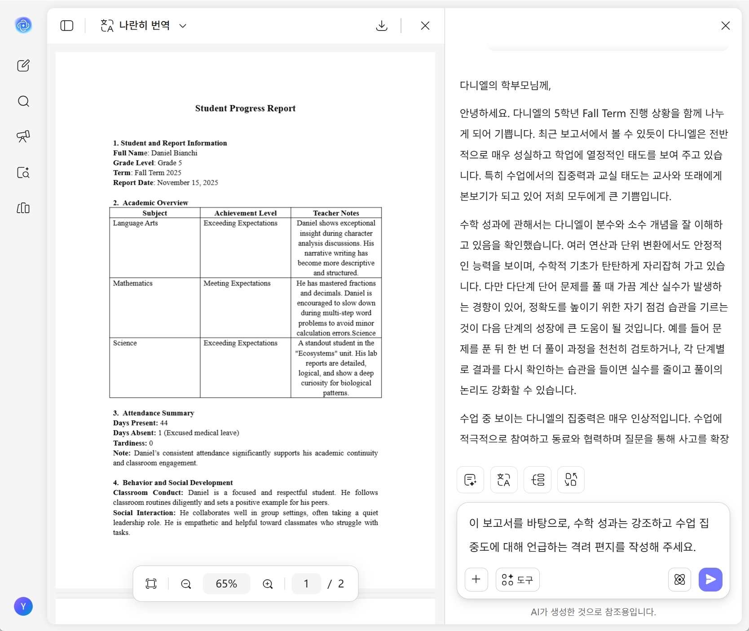Toggle deep thinking atom icon
Screen dimensions: 749x631
tap(679, 580)
